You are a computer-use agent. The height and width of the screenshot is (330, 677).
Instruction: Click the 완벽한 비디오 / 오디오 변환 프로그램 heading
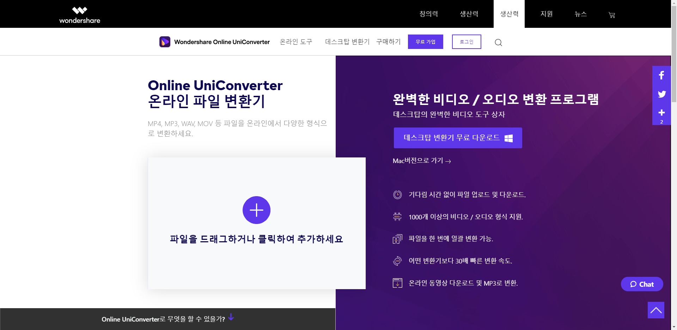(x=496, y=99)
